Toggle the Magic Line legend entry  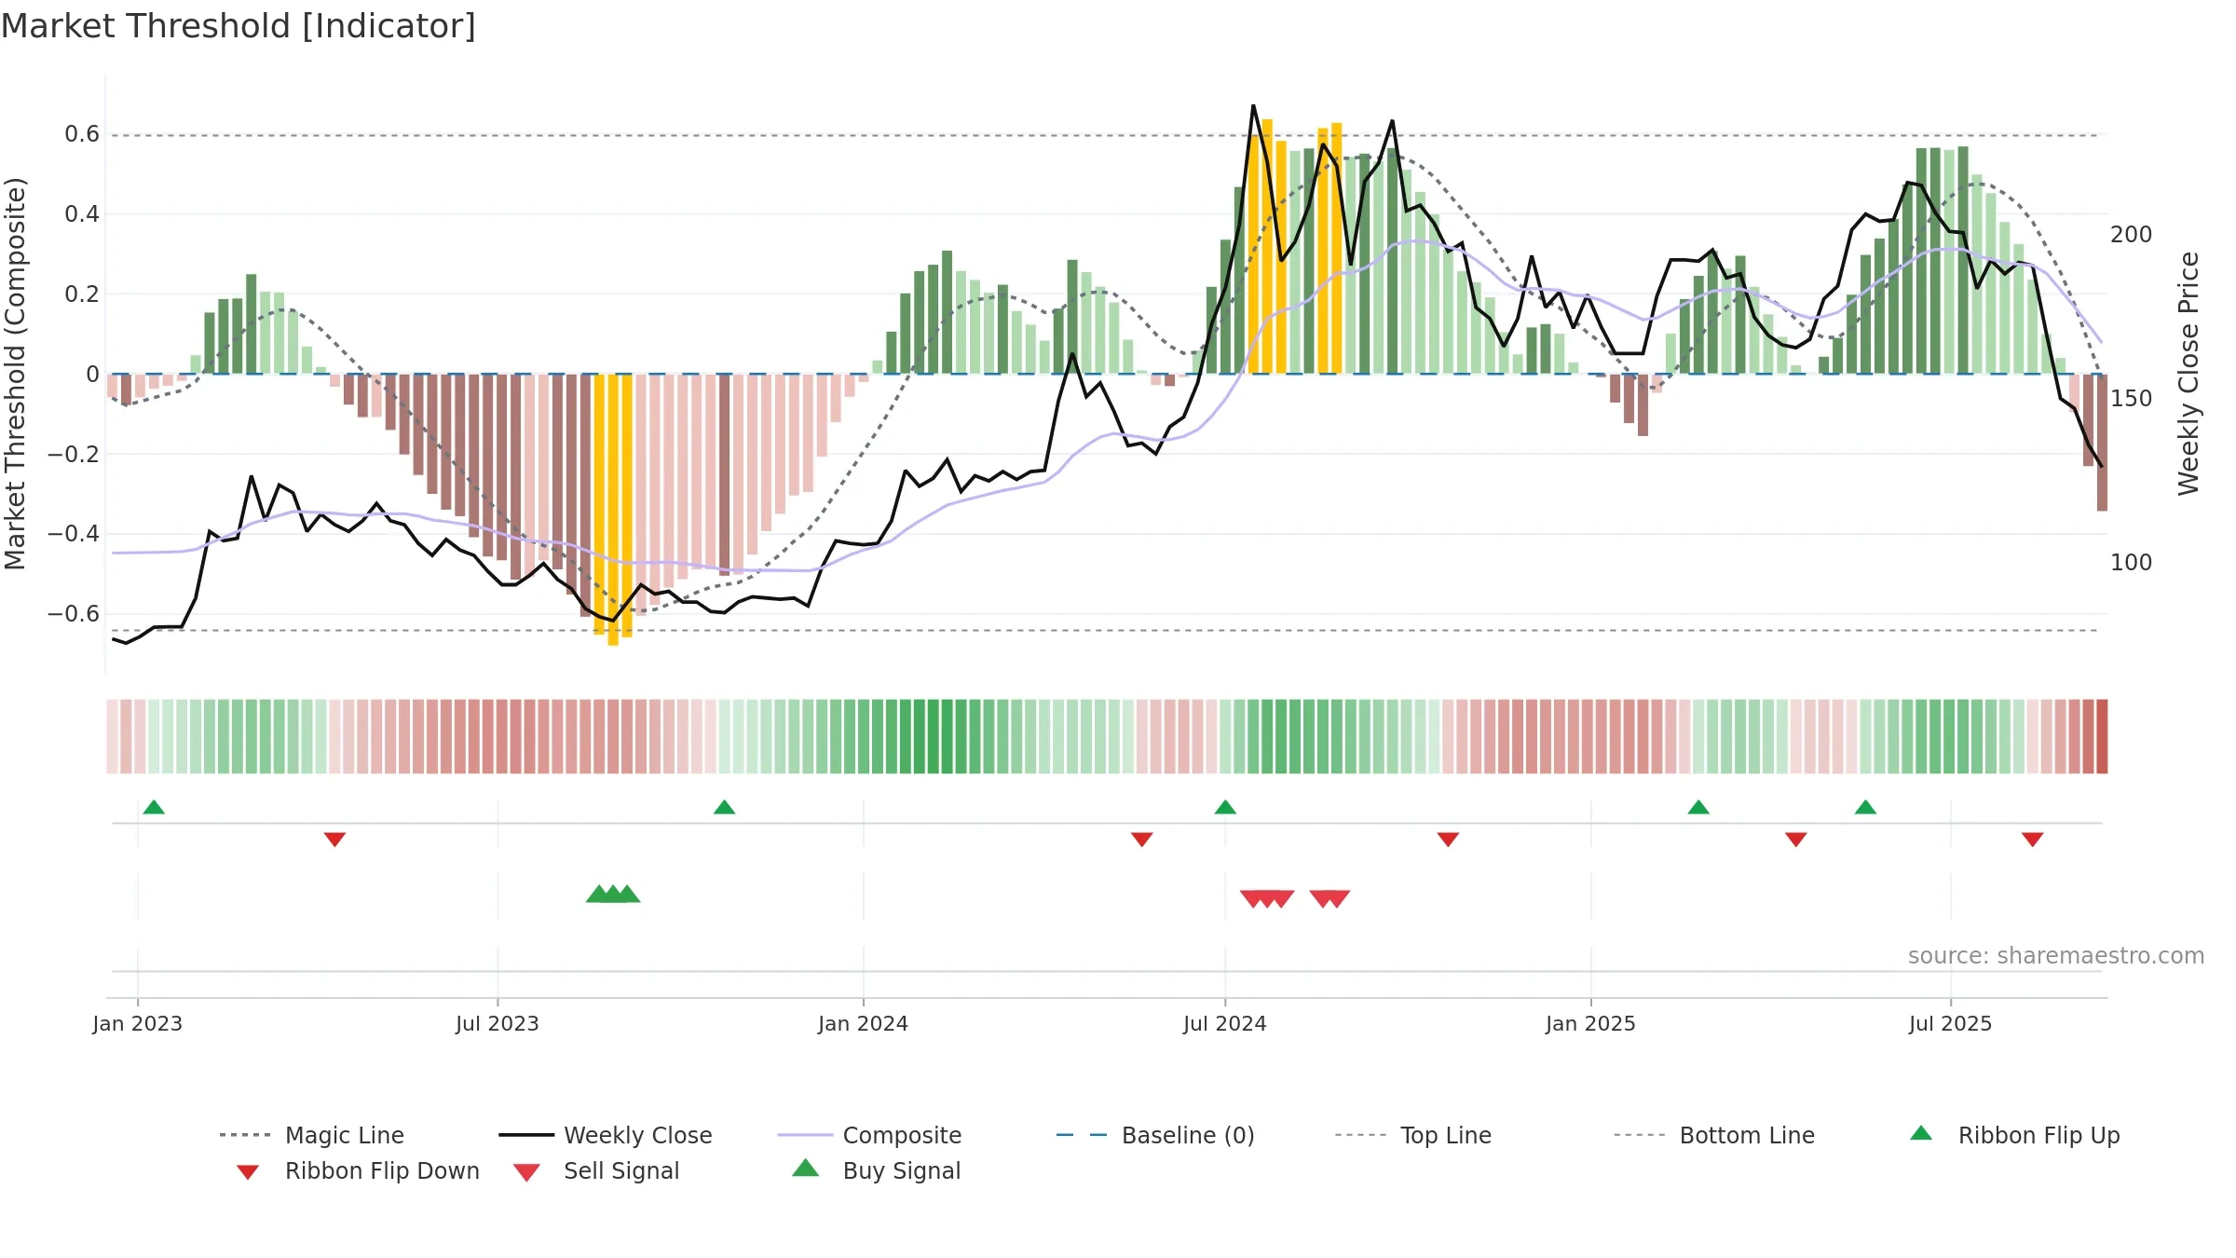point(312,1136)
